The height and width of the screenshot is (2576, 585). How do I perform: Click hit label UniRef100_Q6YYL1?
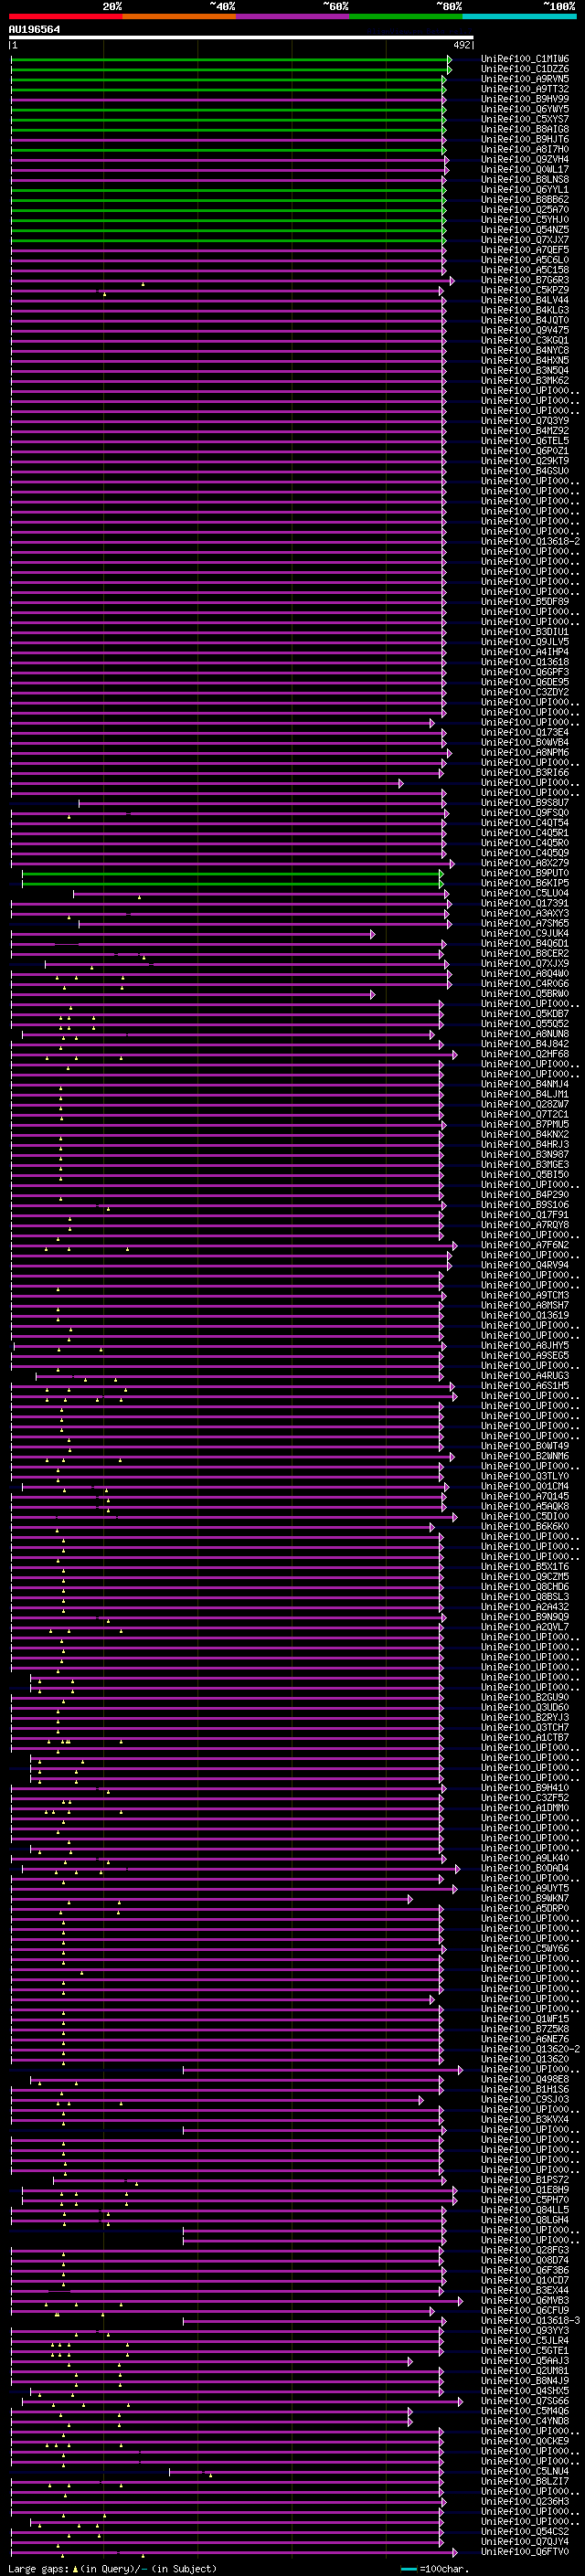(x=525, y=190)
